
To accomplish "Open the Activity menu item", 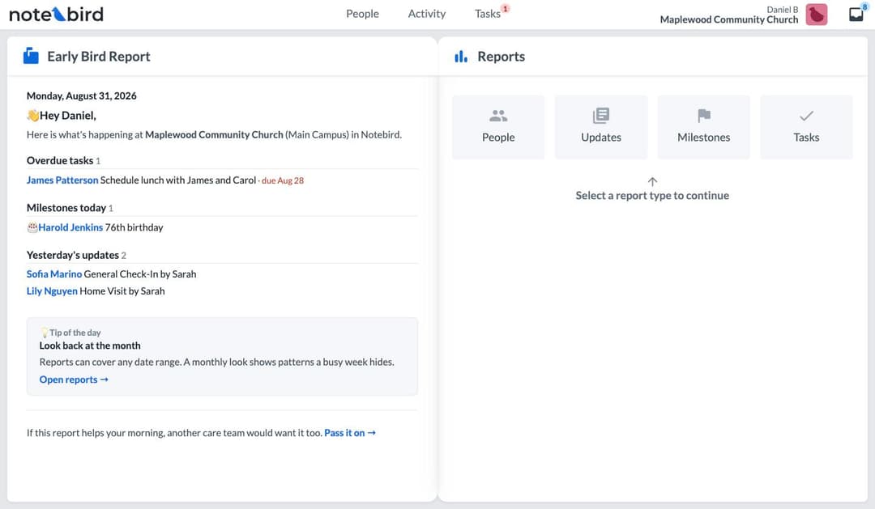I will [x=427, y=14].
